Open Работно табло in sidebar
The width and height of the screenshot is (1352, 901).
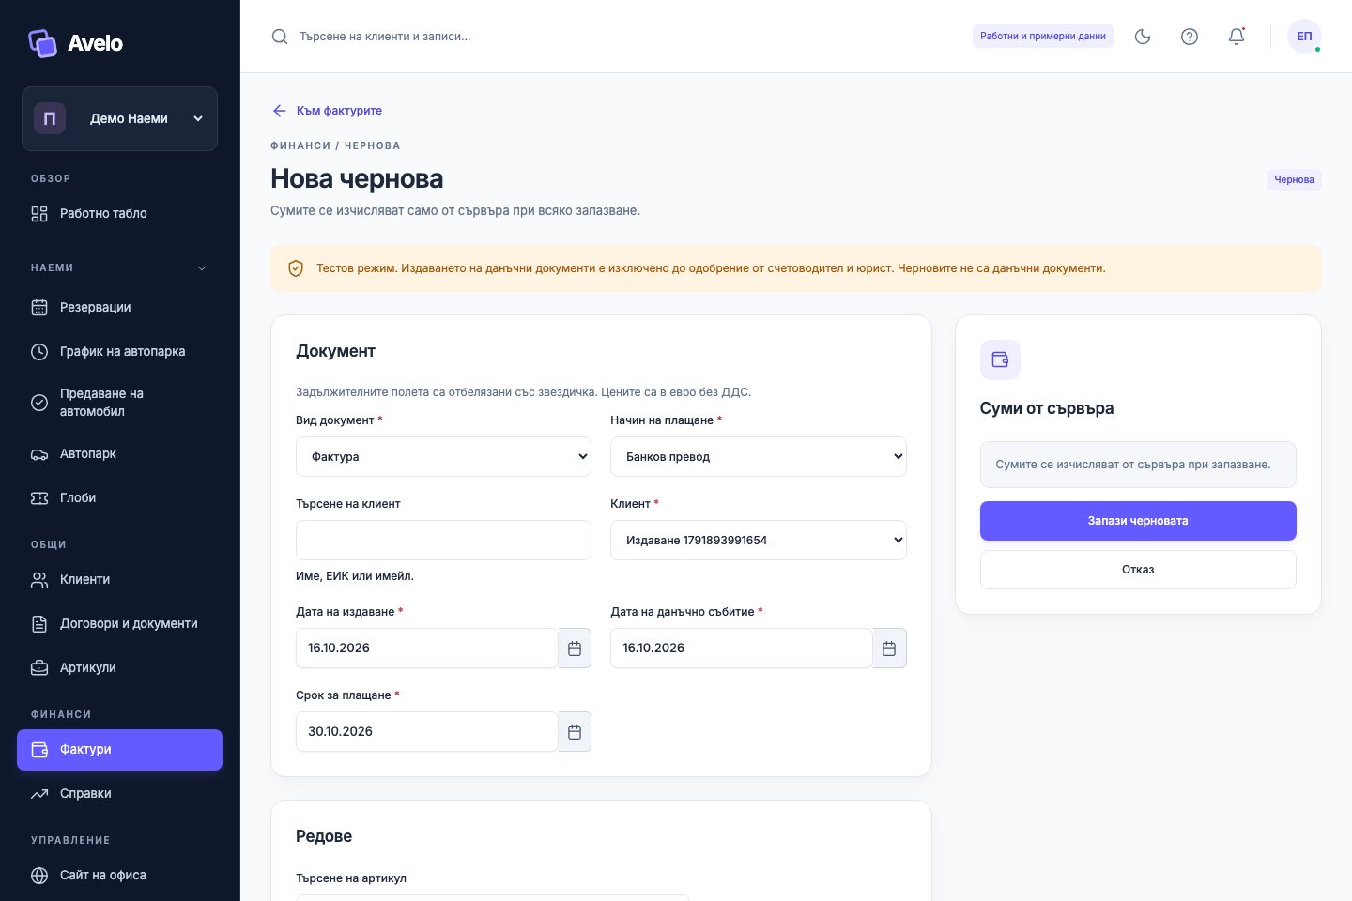[119, 214]
